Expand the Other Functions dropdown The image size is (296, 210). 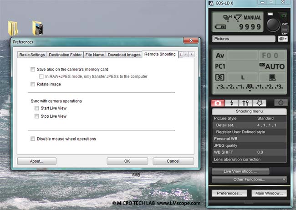249,180
